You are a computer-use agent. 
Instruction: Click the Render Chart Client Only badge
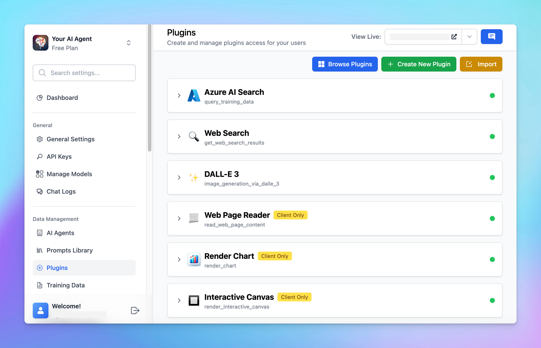pos(275,256)
